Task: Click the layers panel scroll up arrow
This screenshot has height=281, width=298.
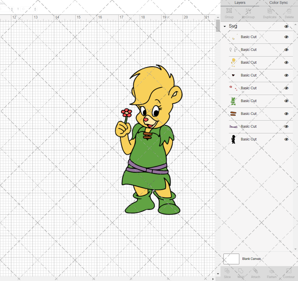Action: [295, 25]
